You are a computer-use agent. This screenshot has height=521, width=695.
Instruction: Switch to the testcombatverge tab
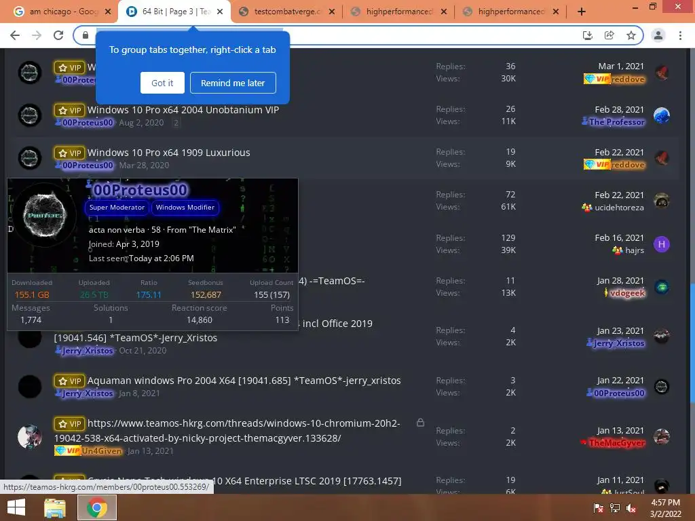[287, 12]
